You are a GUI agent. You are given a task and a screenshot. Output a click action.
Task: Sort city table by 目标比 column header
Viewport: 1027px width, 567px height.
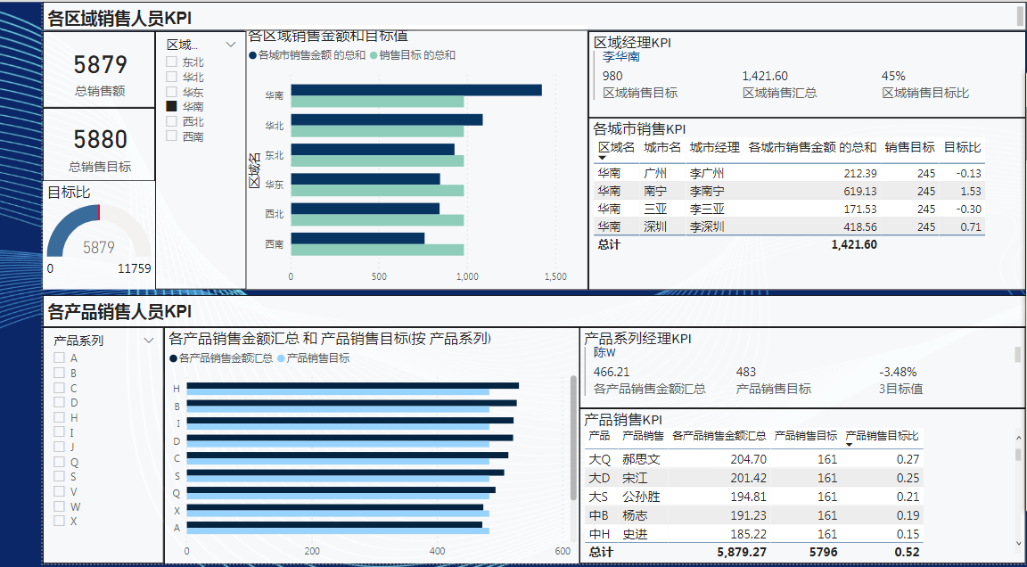tap(963, 147)
